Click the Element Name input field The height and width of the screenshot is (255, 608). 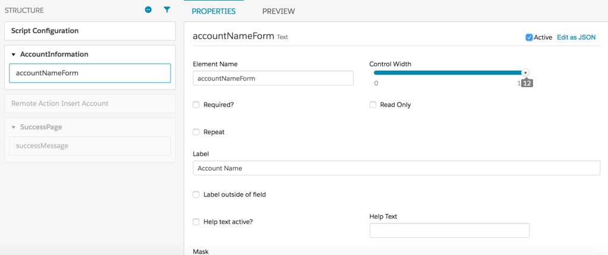[273, 78]
